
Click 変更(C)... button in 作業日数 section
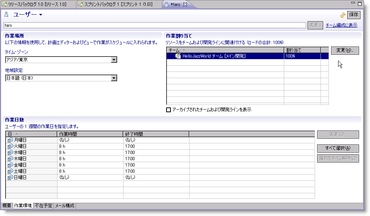click(x=338, y=134)
